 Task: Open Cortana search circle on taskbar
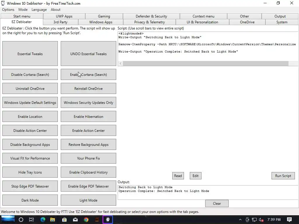coord(21,220)
